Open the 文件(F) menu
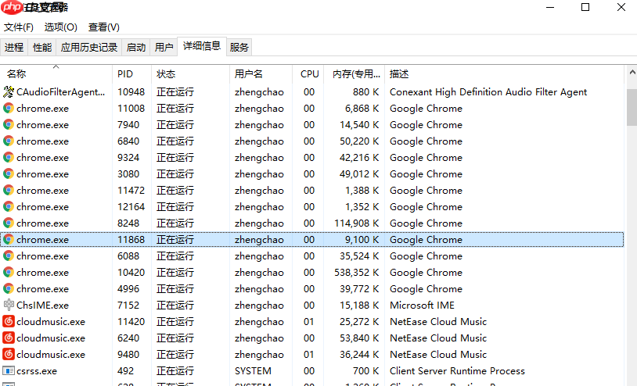 [18, 27]
